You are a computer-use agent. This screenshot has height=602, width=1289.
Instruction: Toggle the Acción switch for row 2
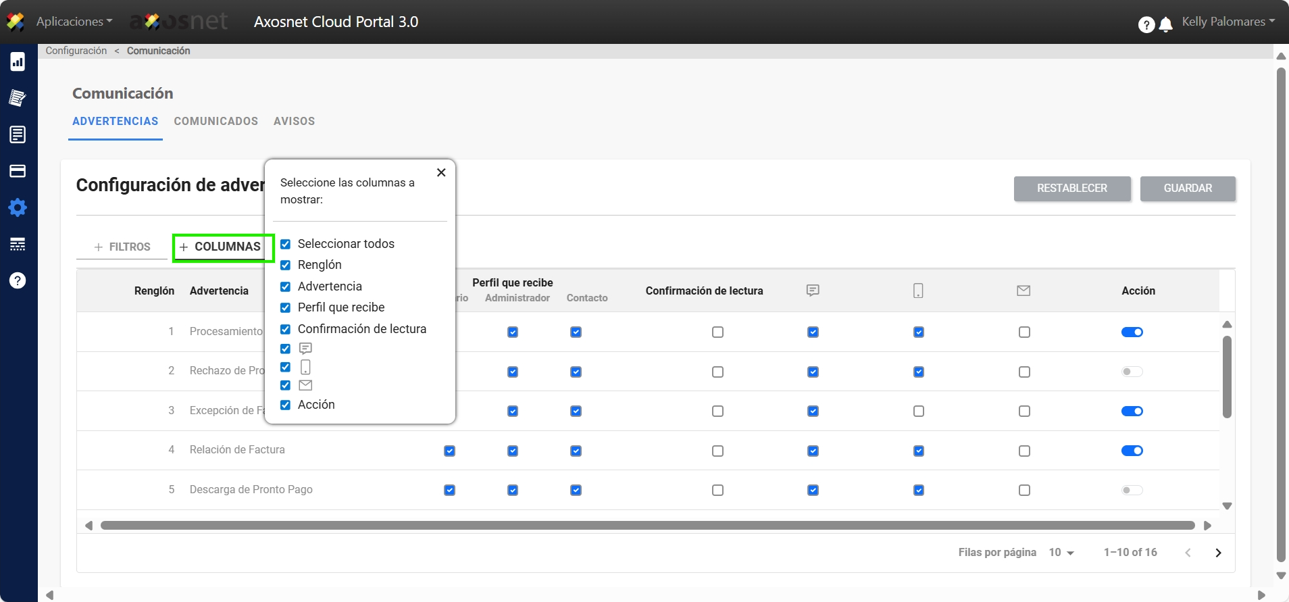coord(1132,372)
